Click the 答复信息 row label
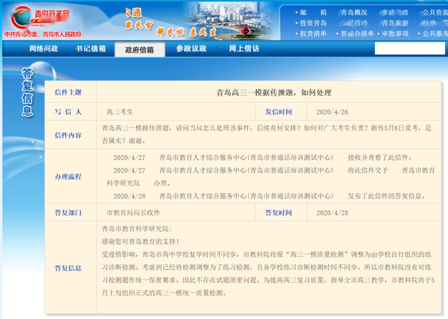Image resolution: width=448 pixels, height=319 pixels. coord(68,268)
